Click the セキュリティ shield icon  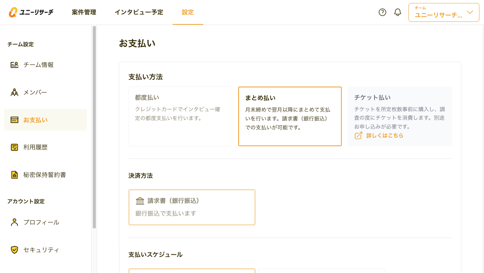14,250
